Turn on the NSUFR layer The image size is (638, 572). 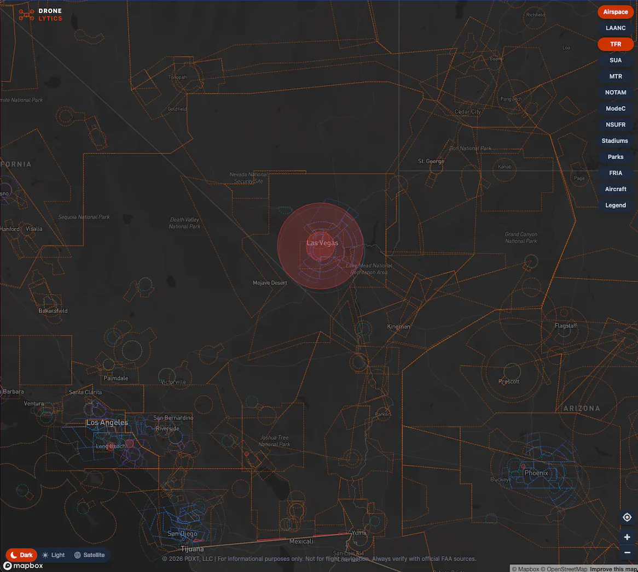[x=615, y=125]
